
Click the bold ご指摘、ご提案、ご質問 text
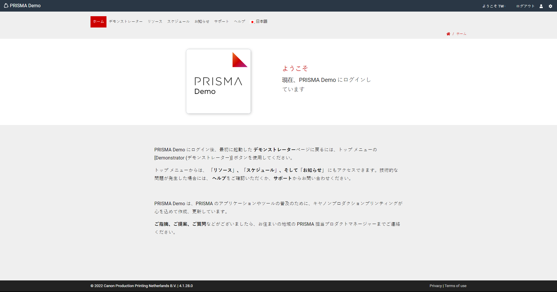(180, 224)
